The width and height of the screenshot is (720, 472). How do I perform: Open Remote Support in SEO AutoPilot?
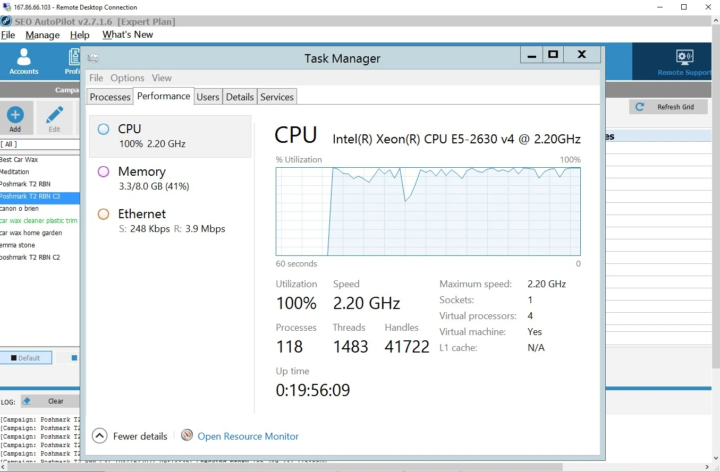point(683,62)
